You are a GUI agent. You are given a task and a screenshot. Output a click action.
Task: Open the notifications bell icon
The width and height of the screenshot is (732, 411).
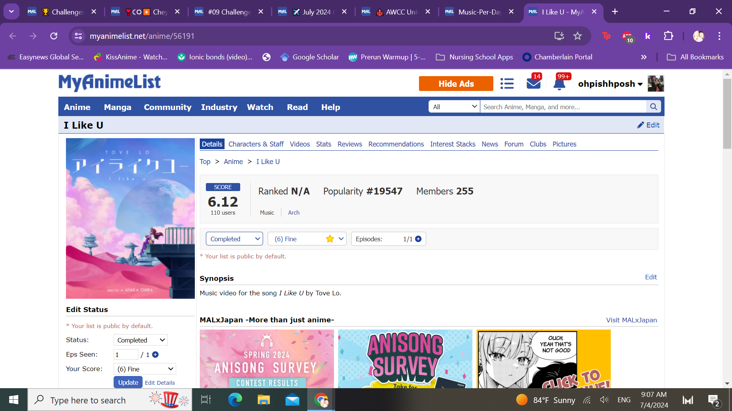click(x=559, y=84)
